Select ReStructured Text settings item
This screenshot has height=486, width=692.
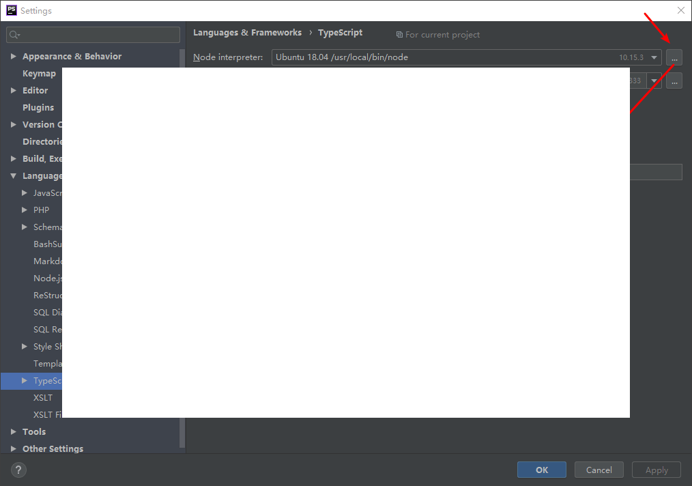(x=48, y=296)
